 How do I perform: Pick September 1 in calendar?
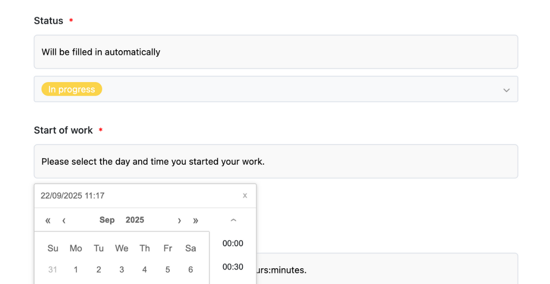coord(76,270)
